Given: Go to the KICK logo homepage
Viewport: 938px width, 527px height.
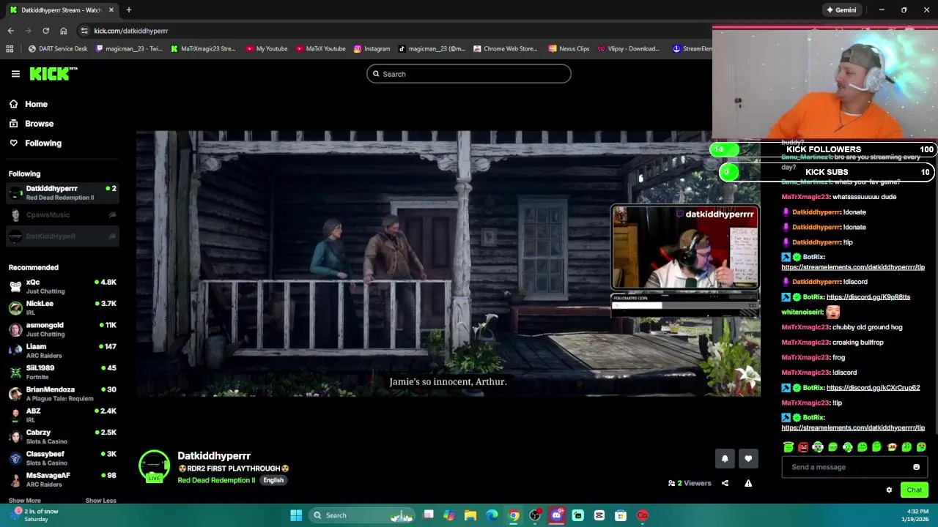Looking at the screenshot, I should pos(53,73).
